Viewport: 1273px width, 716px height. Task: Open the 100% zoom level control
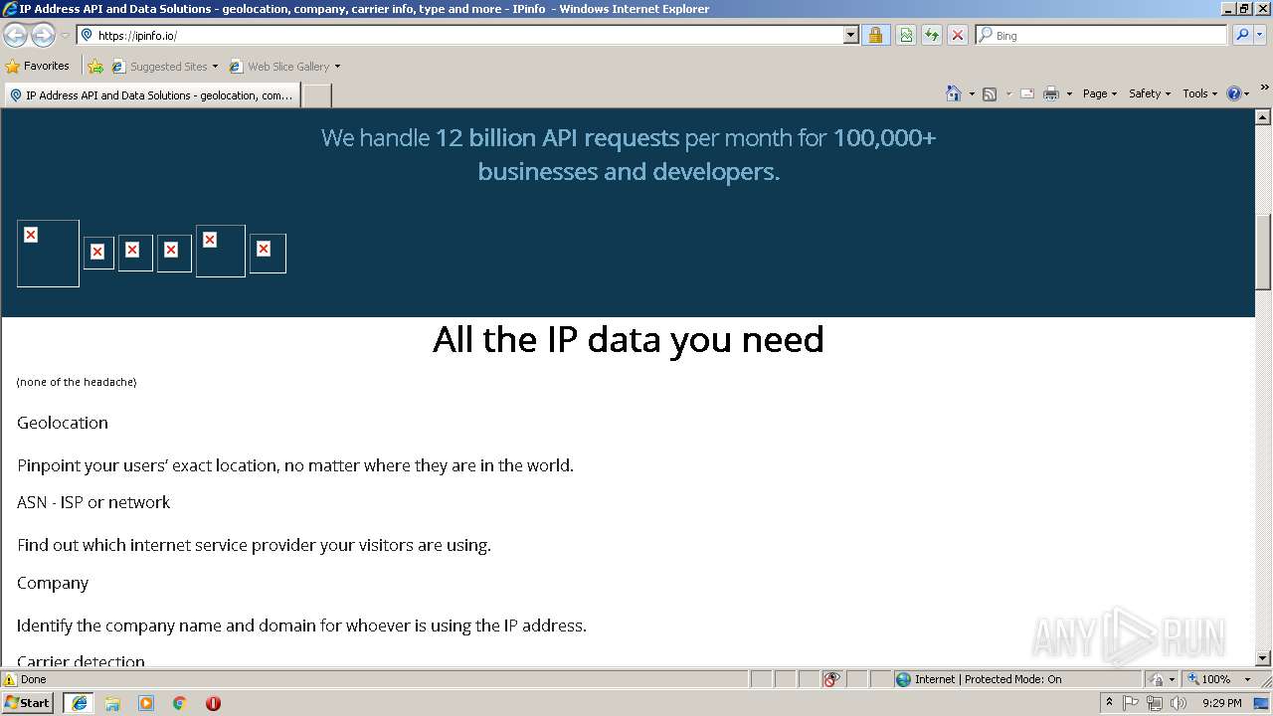click(1219, 679)
